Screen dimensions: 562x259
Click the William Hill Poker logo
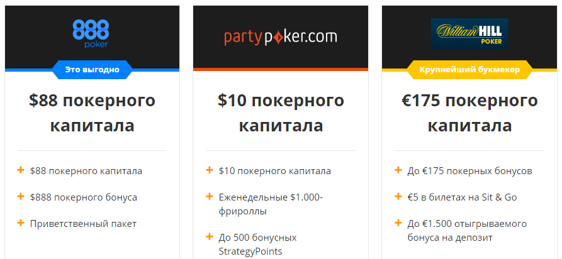[469, 33]
